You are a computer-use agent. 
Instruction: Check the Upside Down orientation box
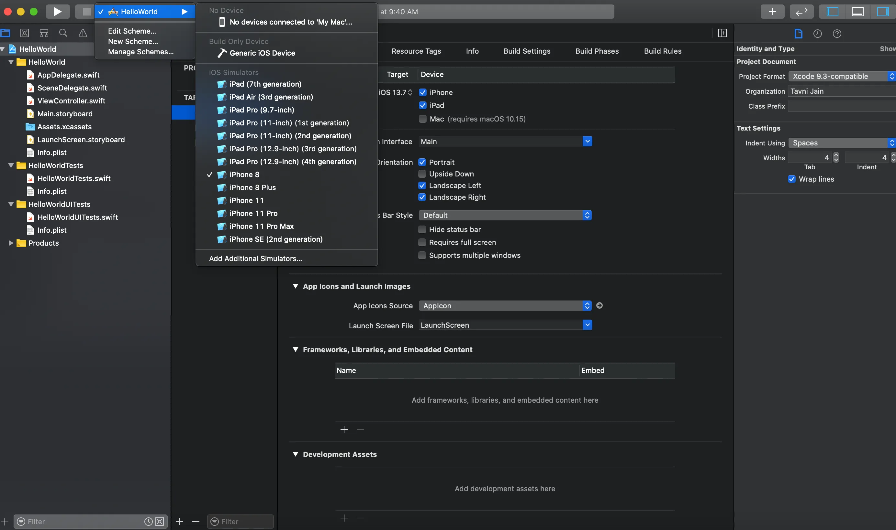coord(422,174)
